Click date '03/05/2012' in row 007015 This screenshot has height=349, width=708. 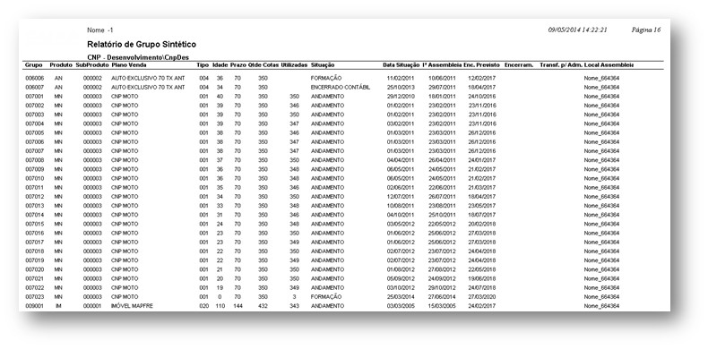click(x=401, y=224)
